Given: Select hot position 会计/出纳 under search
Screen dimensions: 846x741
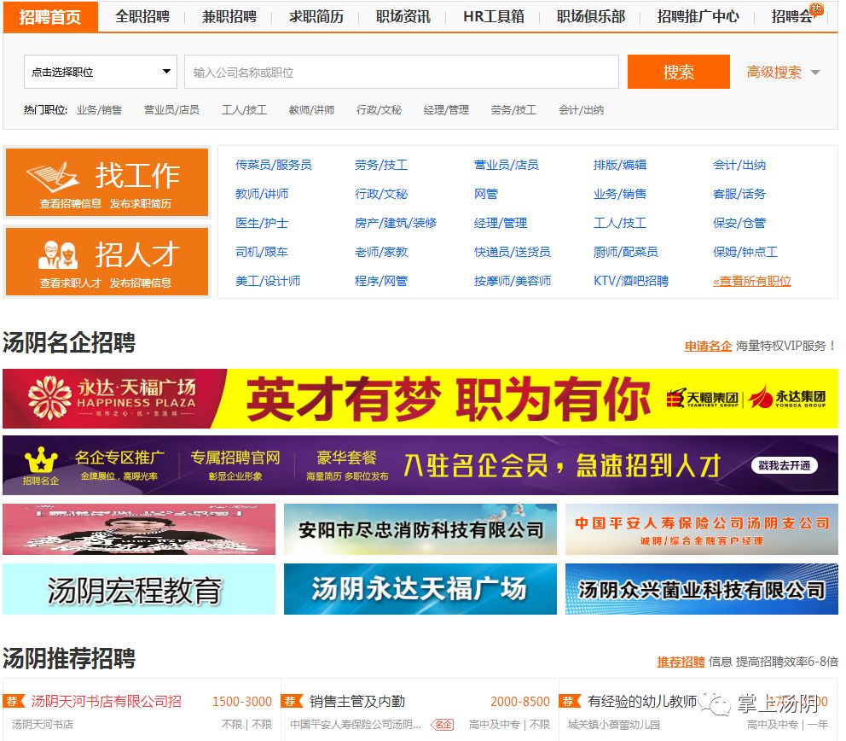Looking at the screenshot, I should pos(581,110).
